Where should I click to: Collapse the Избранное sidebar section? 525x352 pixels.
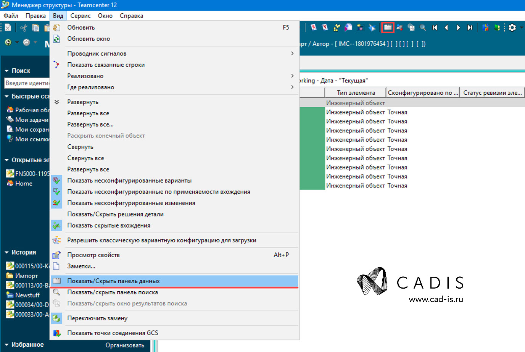(6, 345)
